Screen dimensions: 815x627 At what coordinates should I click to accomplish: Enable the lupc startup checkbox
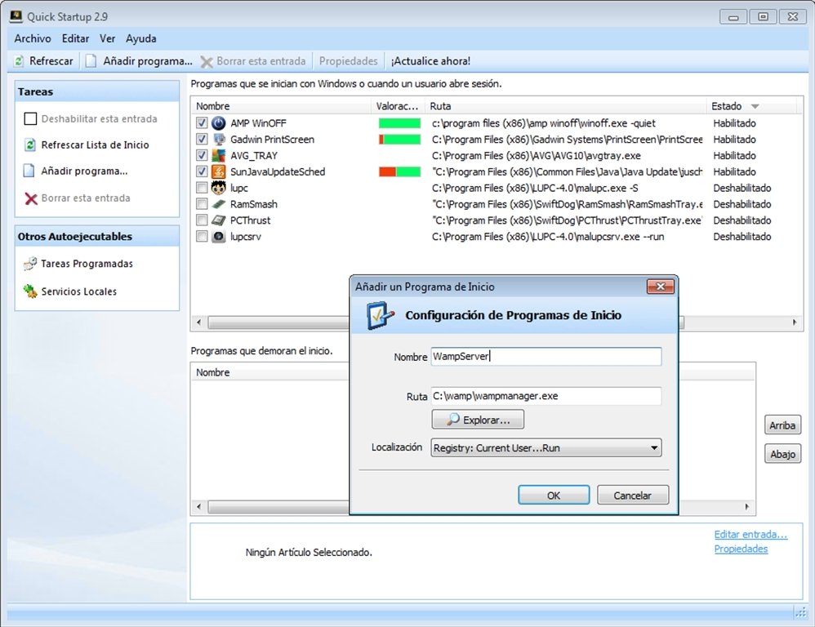(x=202, y=188)
